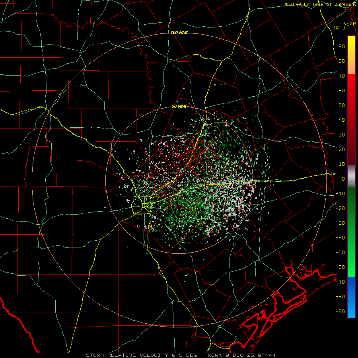Click the 100 NMI range ring label
This screenshot has height=358, width=358.
179,33
